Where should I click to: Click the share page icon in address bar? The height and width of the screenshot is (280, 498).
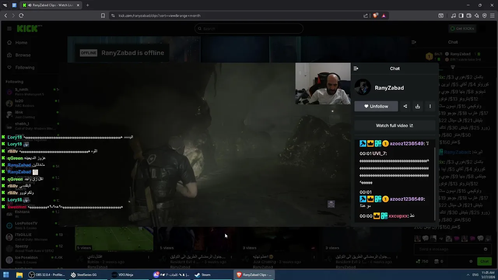click(366, 16)
